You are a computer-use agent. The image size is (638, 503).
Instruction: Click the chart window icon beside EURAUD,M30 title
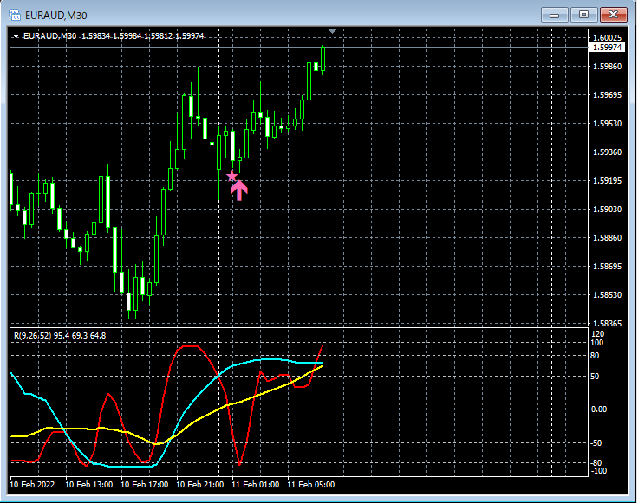15,16
